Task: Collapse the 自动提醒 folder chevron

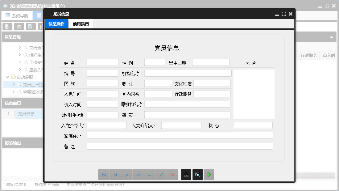Action: (x=7, y=77)
